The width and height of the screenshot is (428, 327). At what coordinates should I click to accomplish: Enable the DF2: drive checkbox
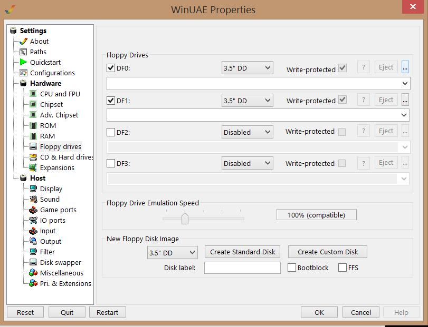[x=110, y=132]
